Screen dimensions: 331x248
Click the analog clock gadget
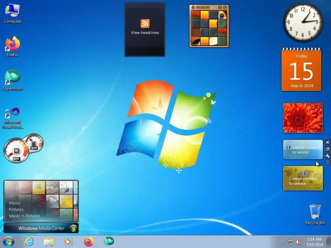[x=303, y=22]
